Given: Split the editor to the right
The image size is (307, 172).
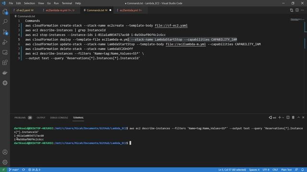Looking at the screenshot, I should tap(297, 10).
